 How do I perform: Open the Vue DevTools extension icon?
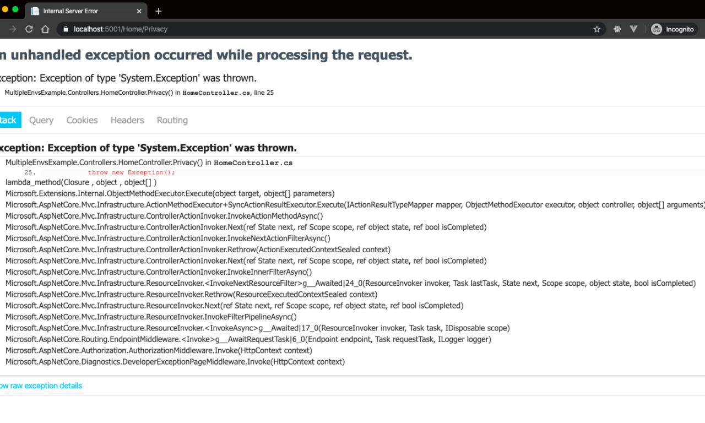633,29
